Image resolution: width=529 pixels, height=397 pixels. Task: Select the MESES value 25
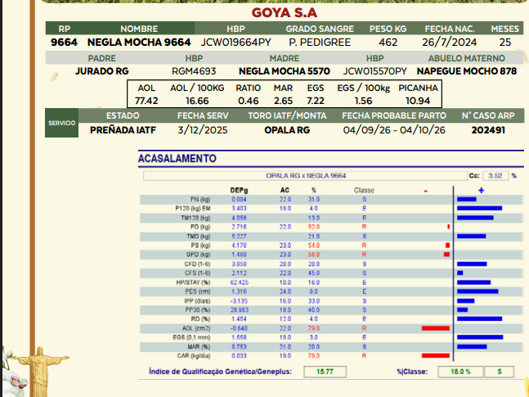(505, 43)
